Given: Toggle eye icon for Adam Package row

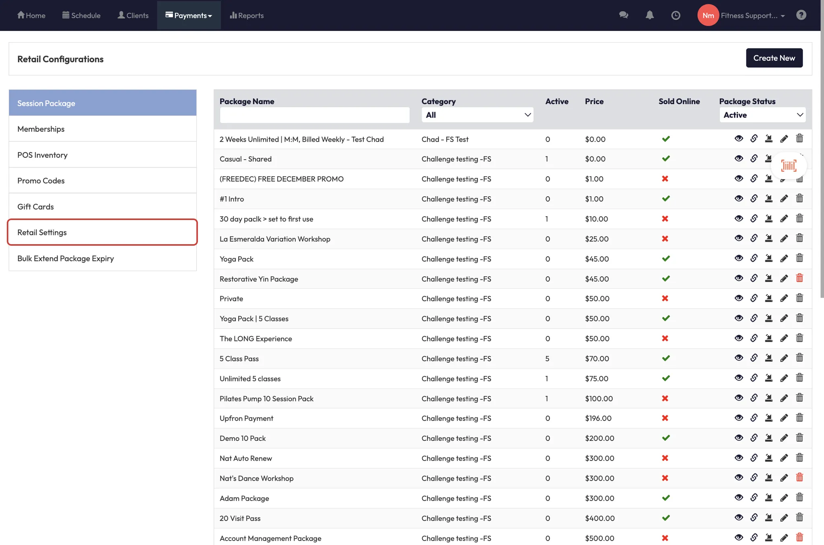Looking at the screenshot, I should pyautogui.click(x=738, y=498).
